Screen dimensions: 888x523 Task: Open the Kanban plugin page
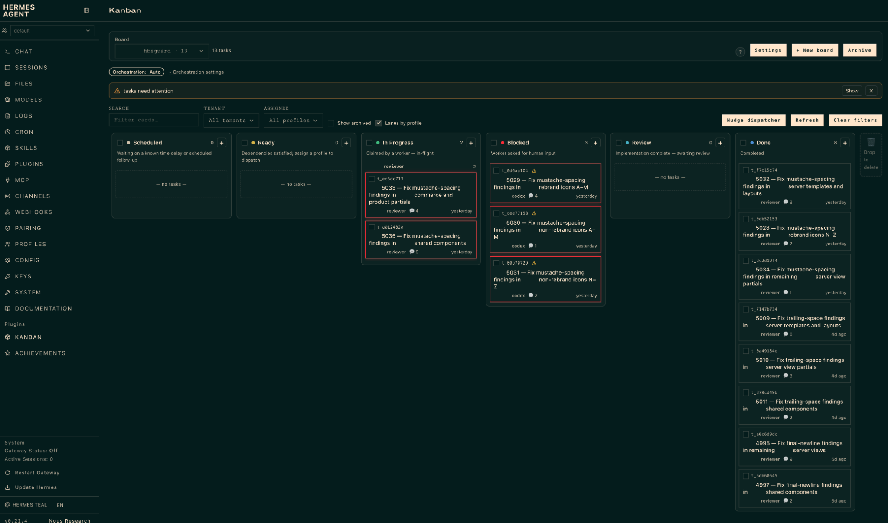pyautogui.click(x=28, y=337)
